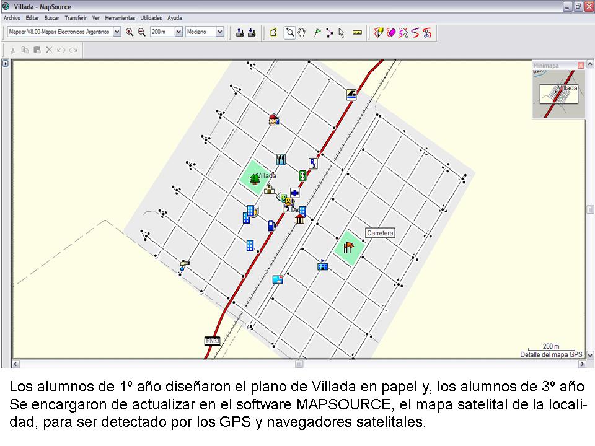Viewport: 595px width, 446px height.
Task: Open the map product dropdown
Action: (x=117, y=32)
